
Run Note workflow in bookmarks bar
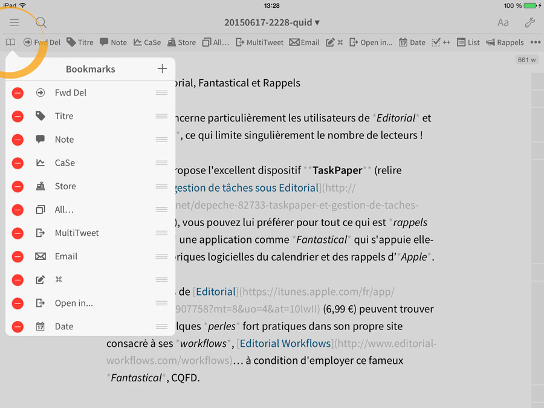(113, 42)
